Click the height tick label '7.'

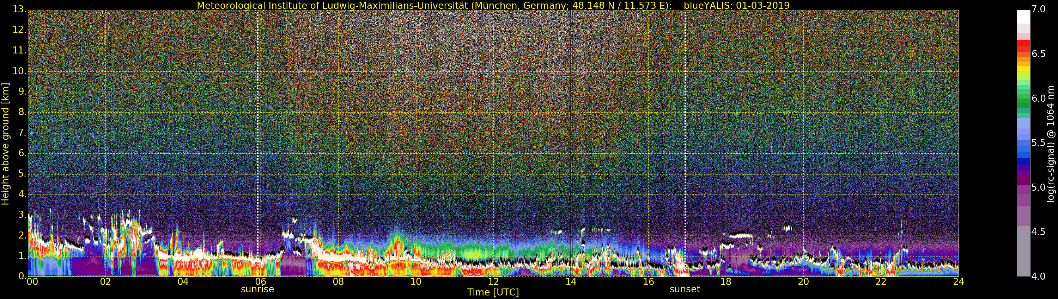click(x=22, y=133)
